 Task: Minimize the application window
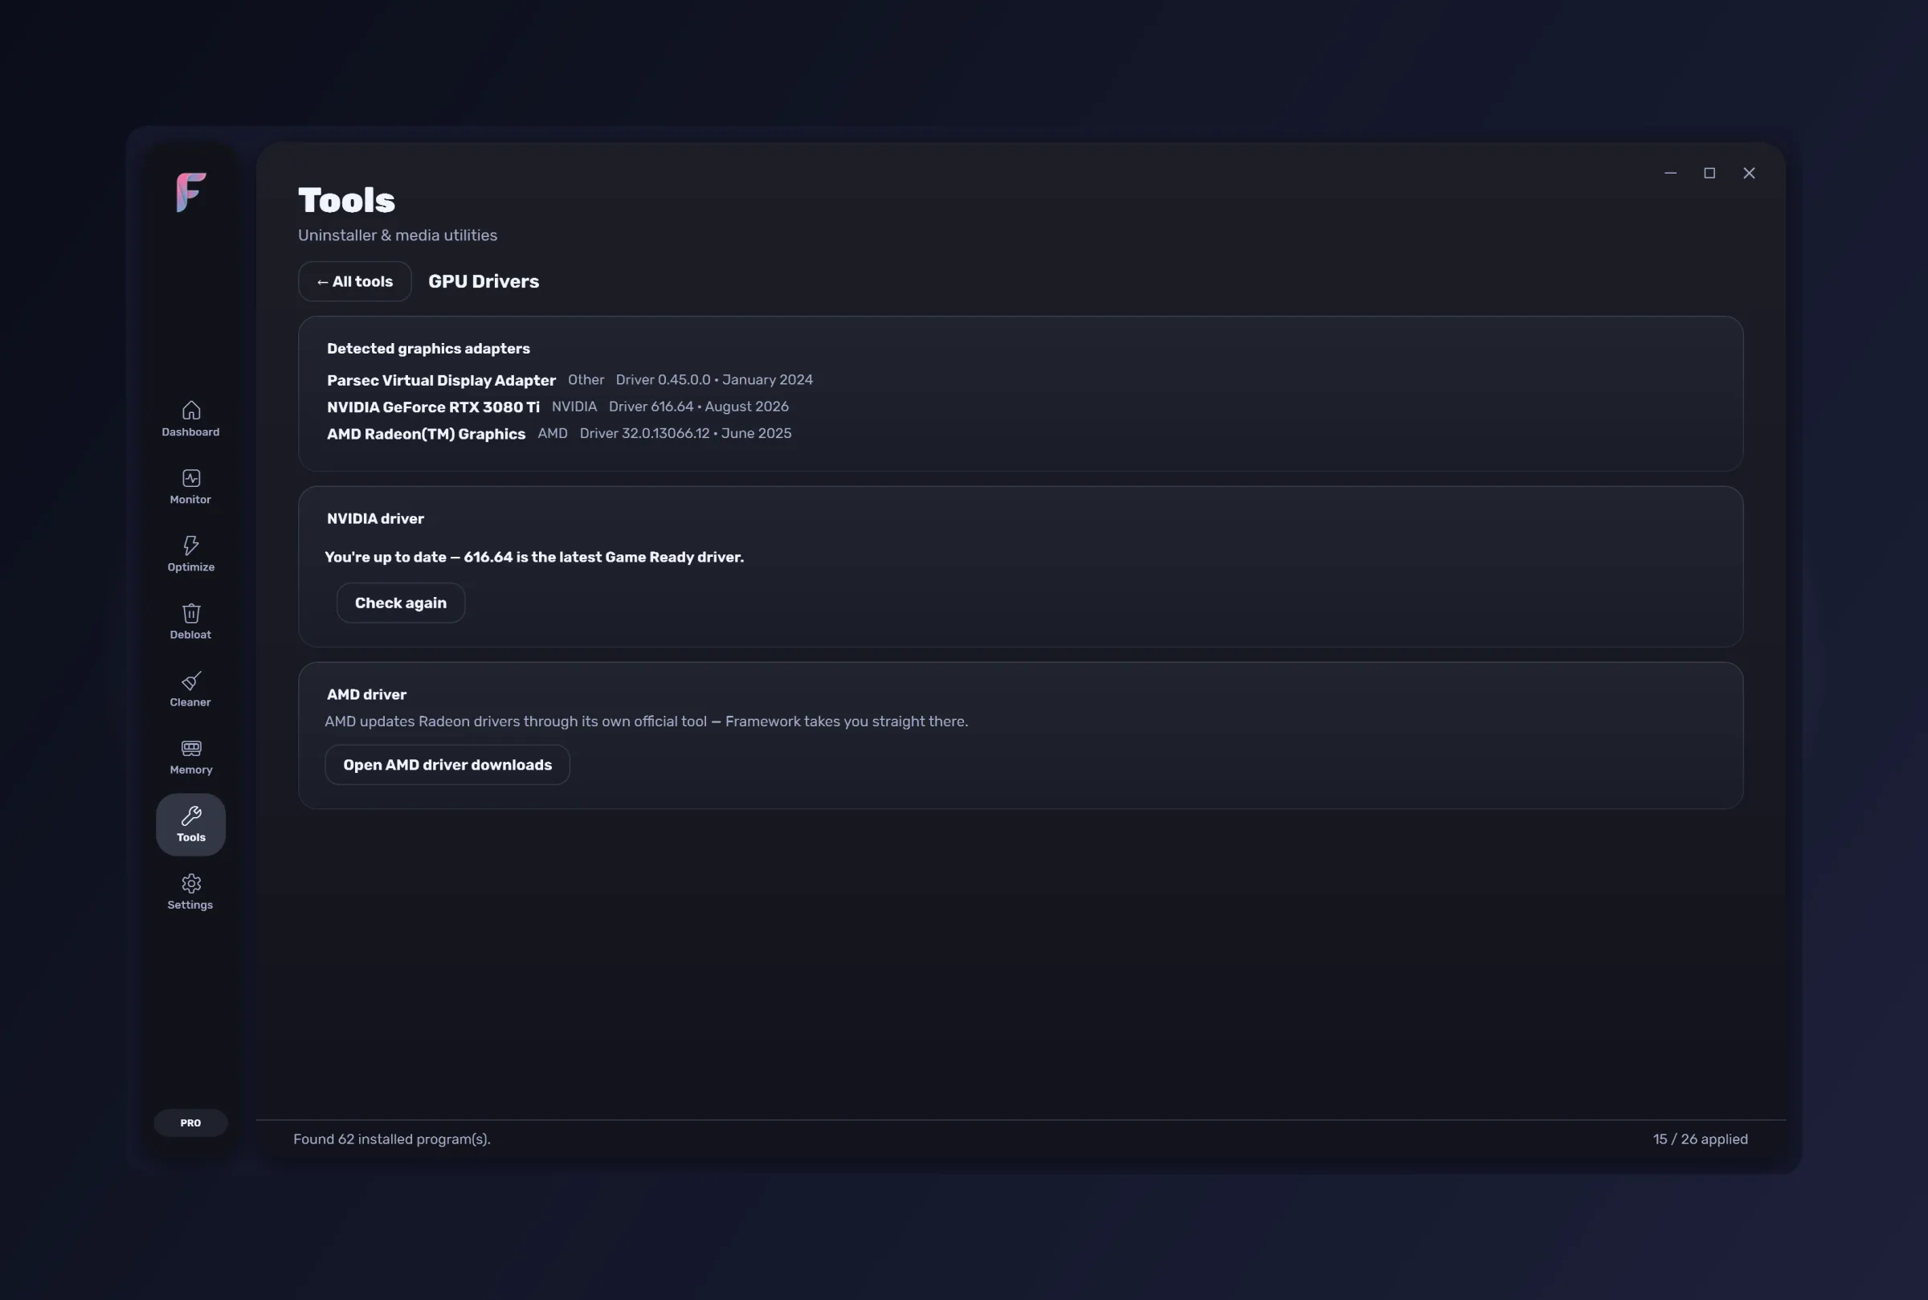tap(1670, 174)
